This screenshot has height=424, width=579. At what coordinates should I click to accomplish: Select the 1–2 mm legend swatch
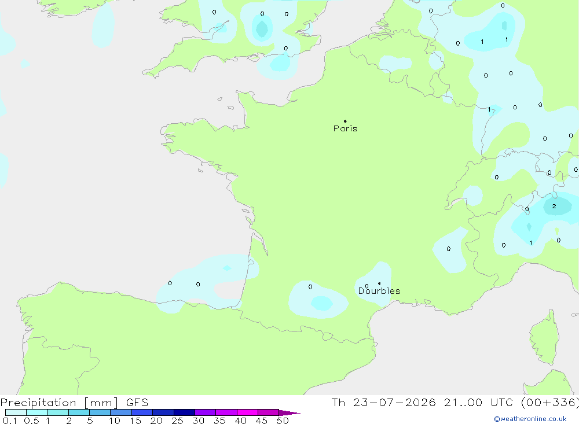(x=58, y=412)
